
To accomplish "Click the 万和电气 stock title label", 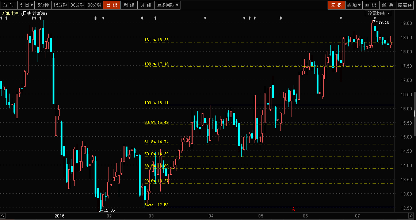I will click(11, 14).
